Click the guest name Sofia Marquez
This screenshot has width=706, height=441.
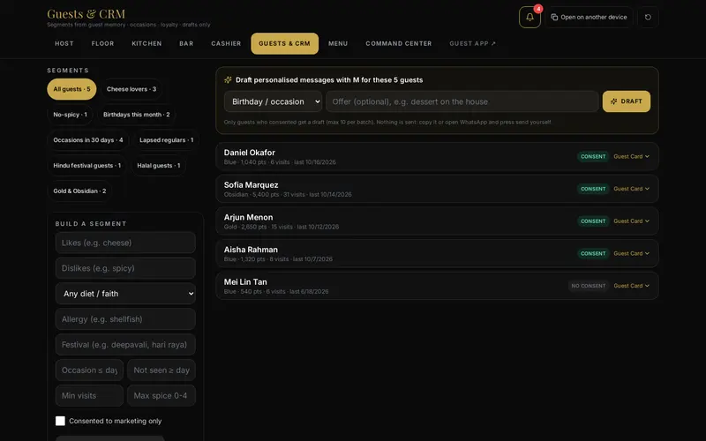(252, 185)
